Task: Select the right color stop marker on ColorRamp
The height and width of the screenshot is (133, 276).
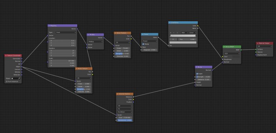Action: coord(196,37)
